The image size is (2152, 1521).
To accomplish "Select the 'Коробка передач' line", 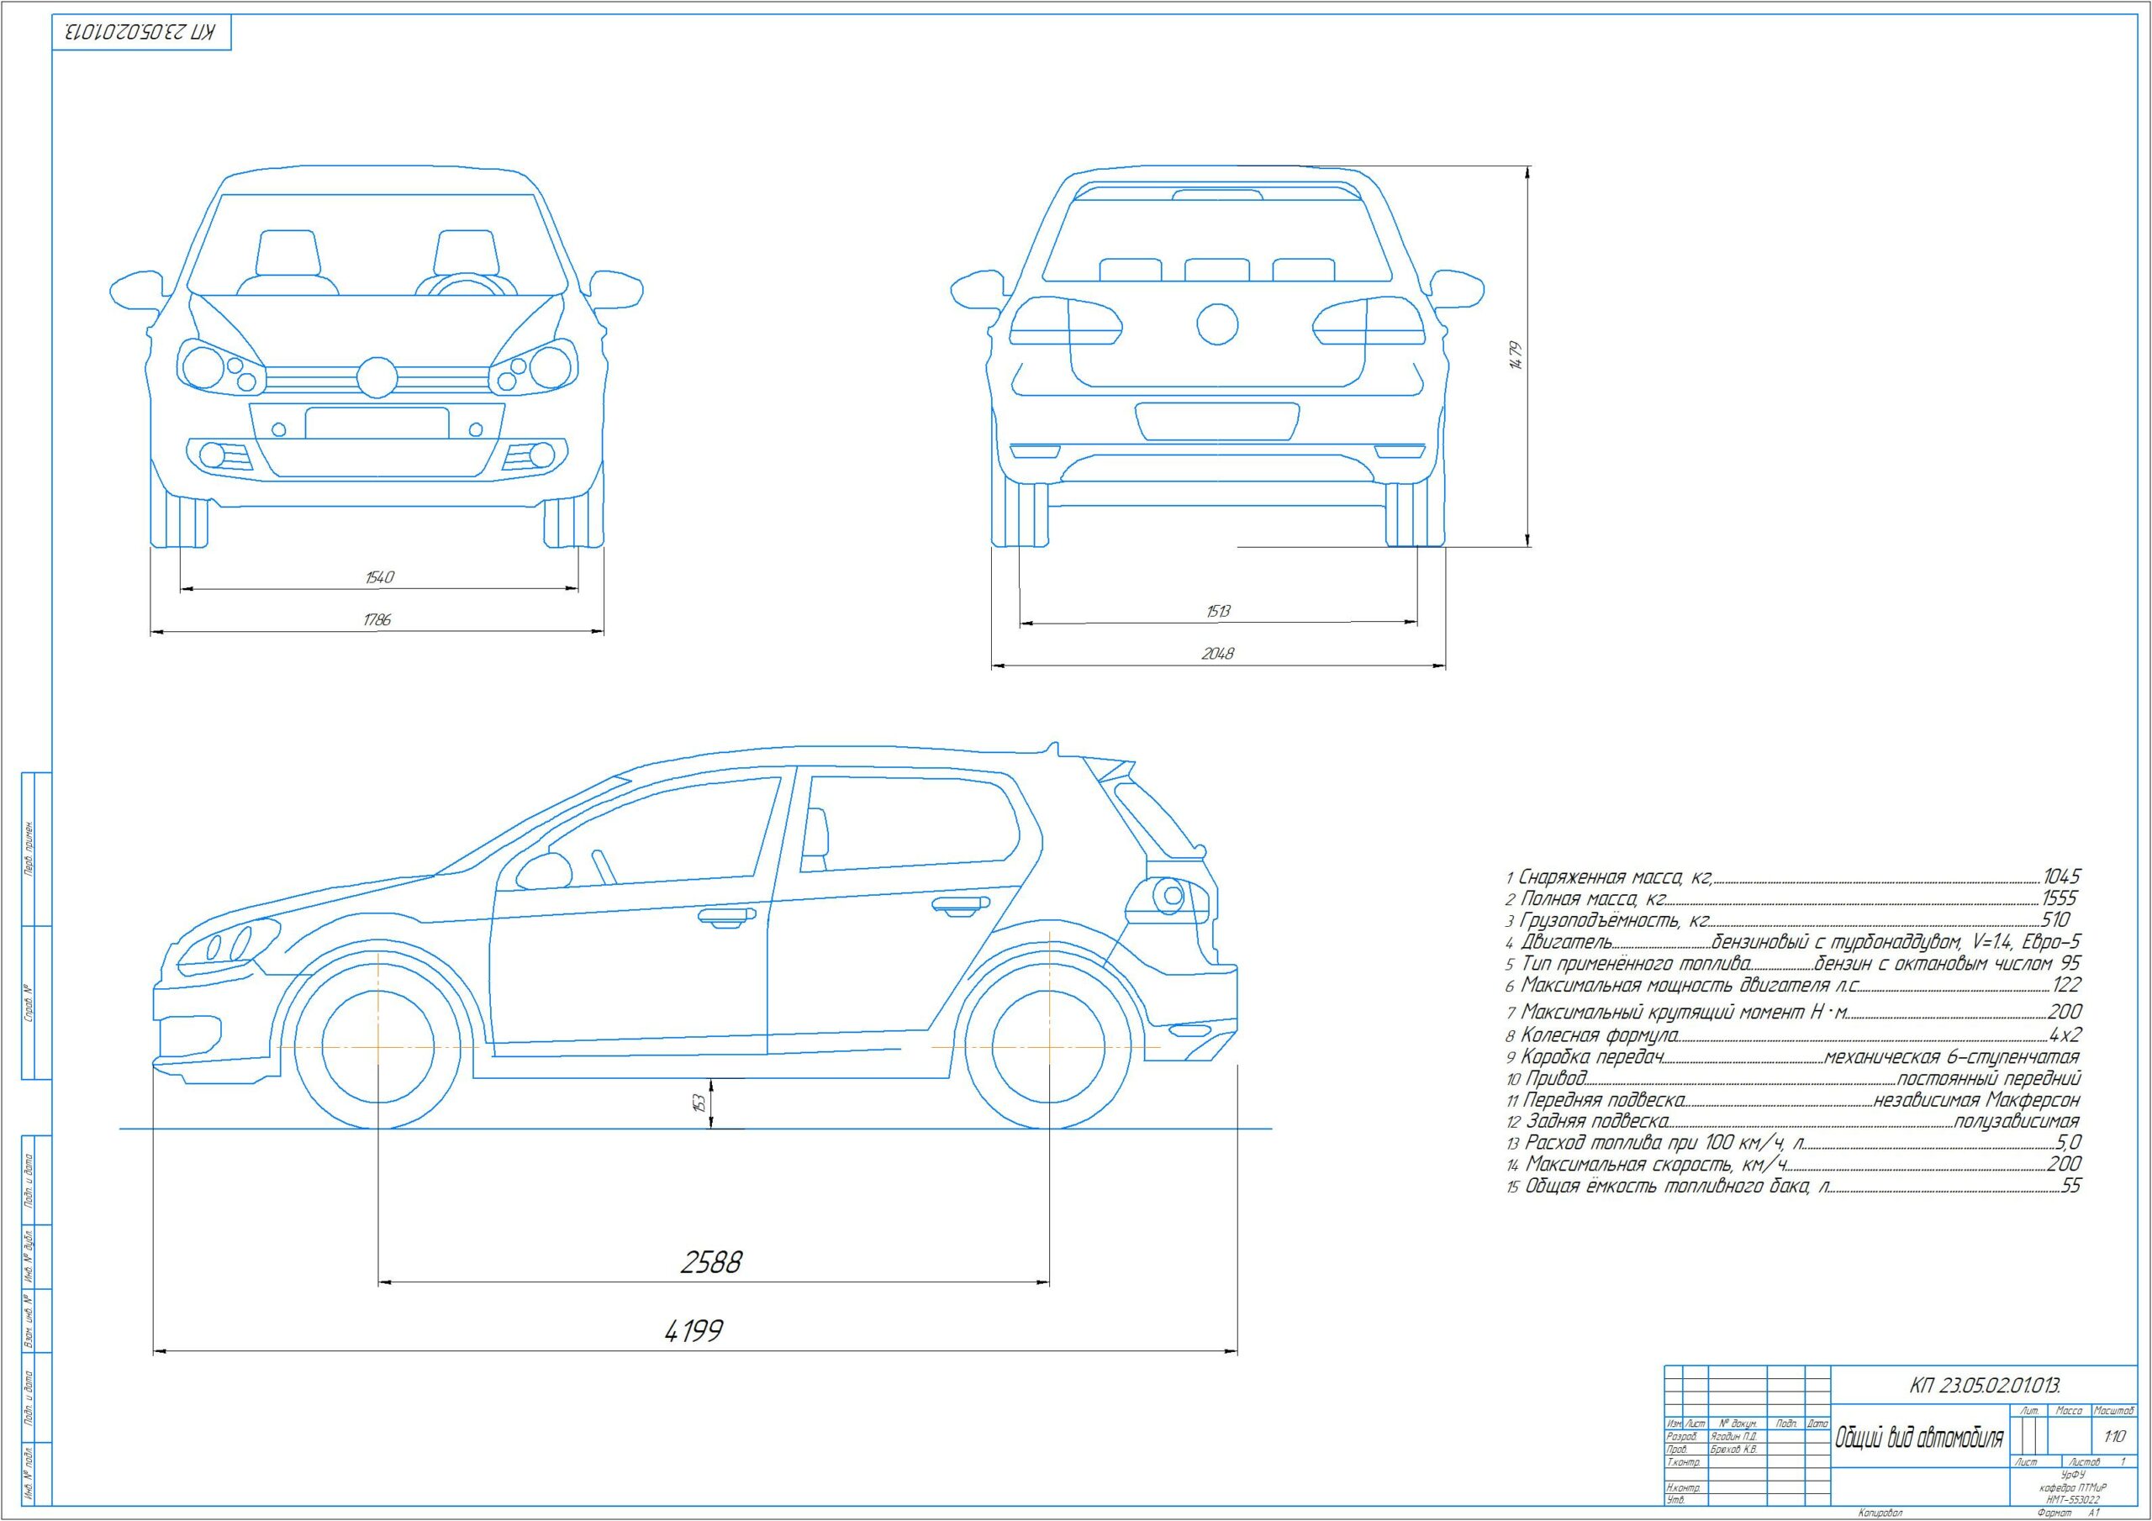I will coord(1793,1058).
